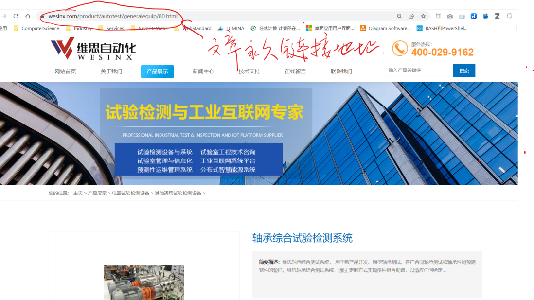Go to the browser home page icon
This screenshot has height=300, width=534.
[28, 16]
